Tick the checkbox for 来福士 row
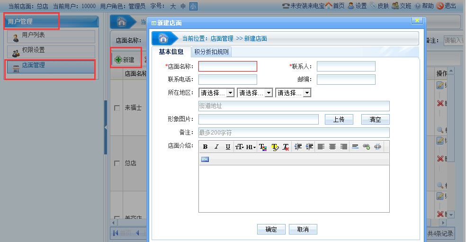 [x=117, y=108]
